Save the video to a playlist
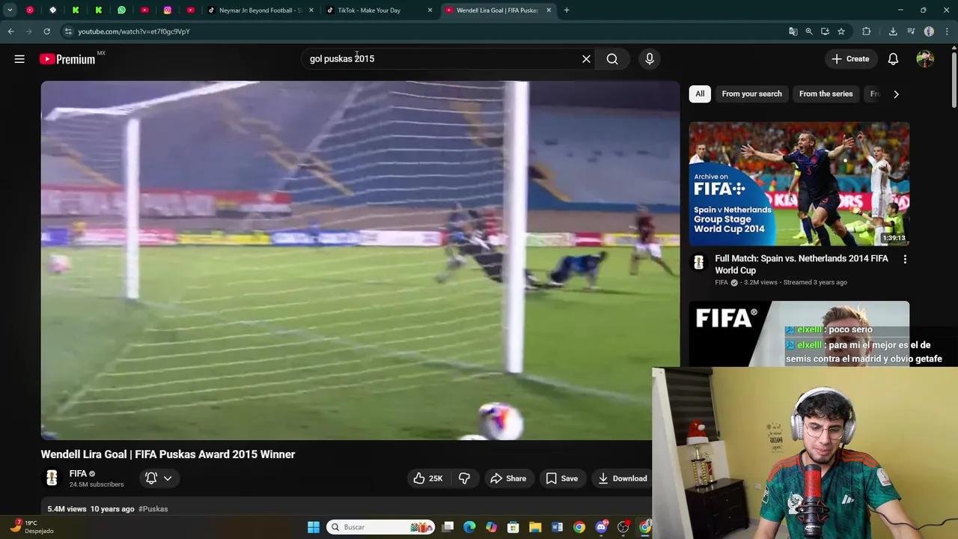The height and width of the screenshot is (539, 958). coord(561,478)
